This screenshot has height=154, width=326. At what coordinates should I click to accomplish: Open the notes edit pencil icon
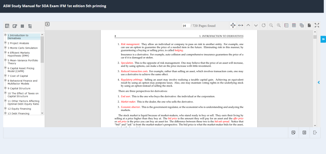point(15,26)
